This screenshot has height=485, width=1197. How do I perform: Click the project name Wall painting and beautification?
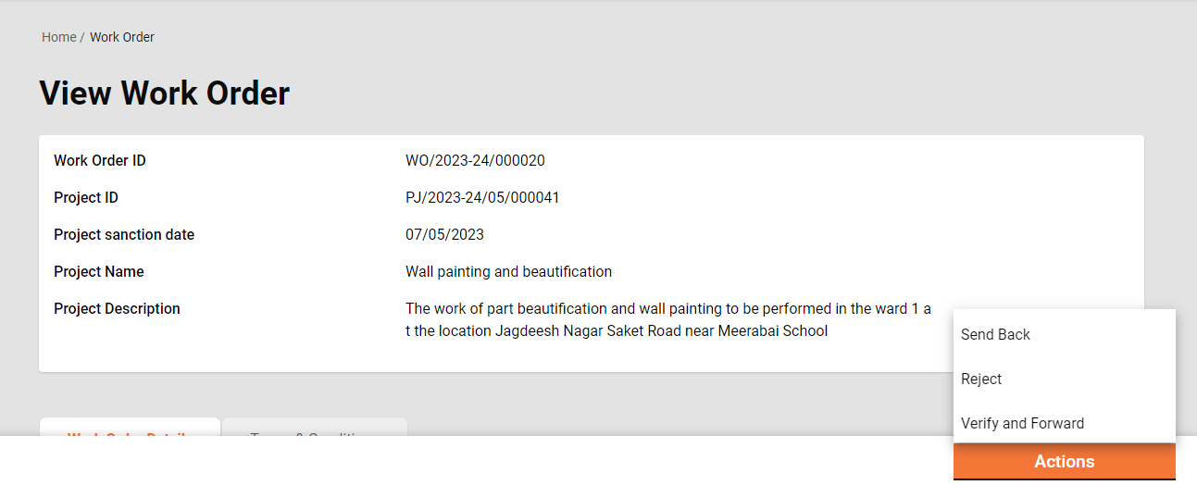pos(508,272)
